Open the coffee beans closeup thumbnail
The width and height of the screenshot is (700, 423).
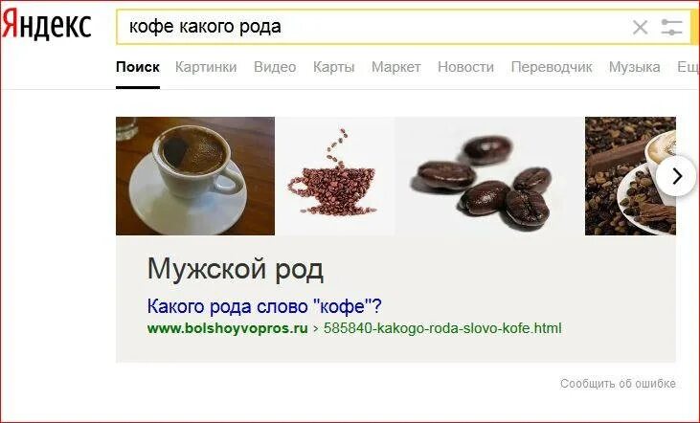point(489,176)
